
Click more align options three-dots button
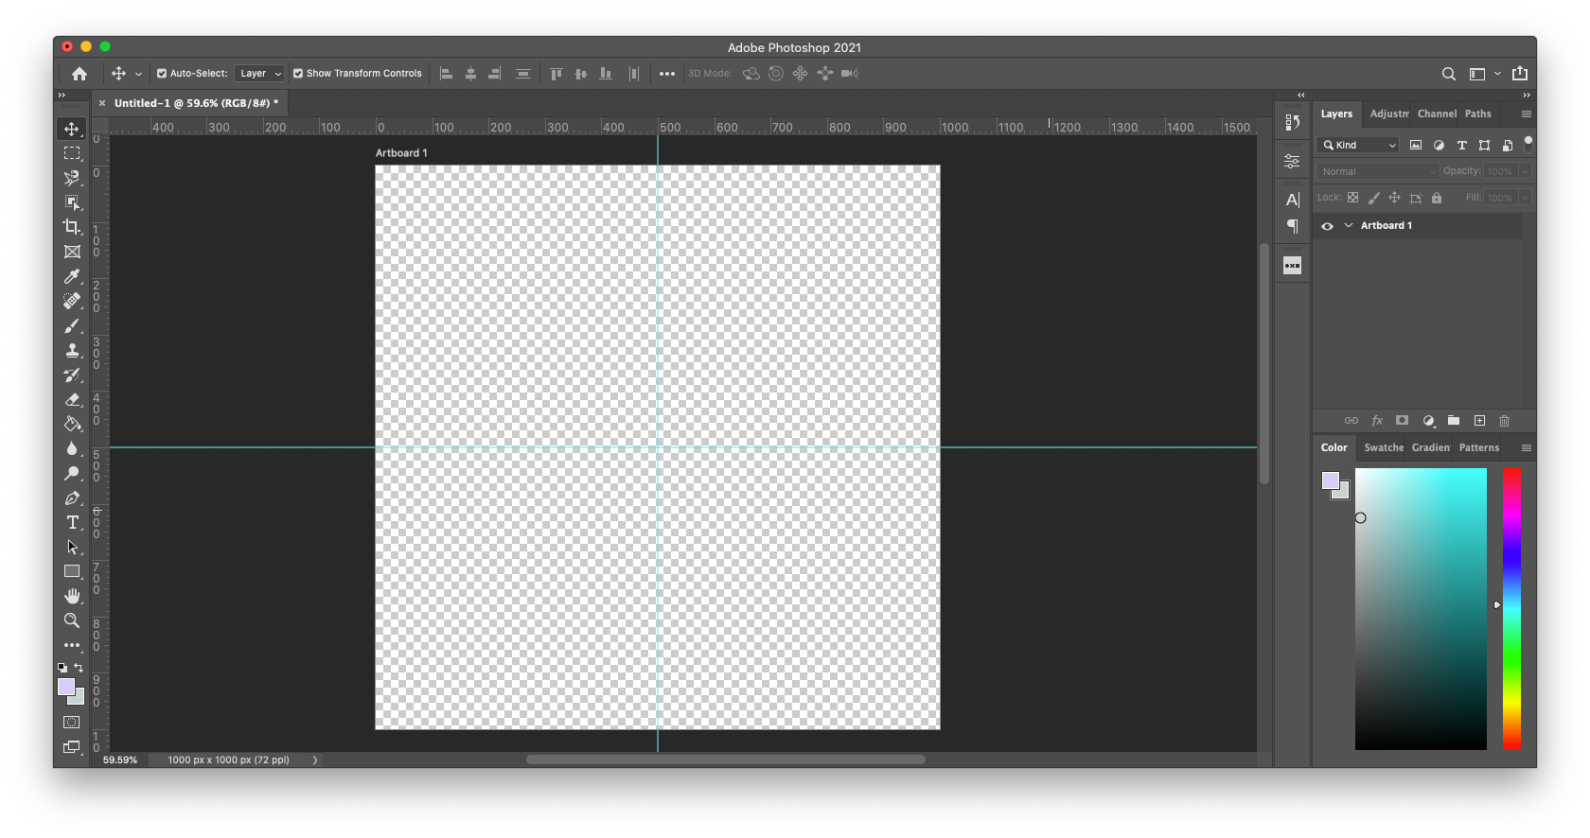pos(667,74)
